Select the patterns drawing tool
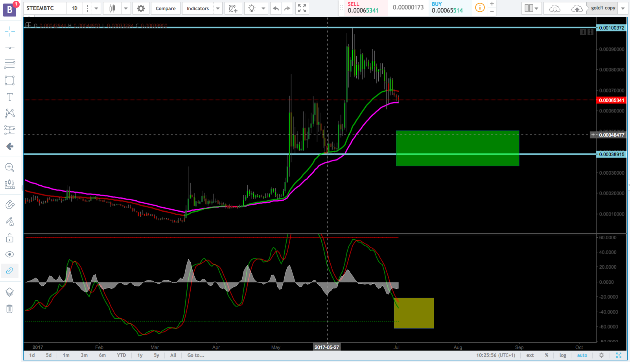 click(10, 113)
